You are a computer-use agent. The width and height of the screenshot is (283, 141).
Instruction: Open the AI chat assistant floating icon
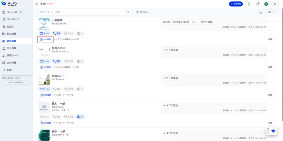point(273,131)
